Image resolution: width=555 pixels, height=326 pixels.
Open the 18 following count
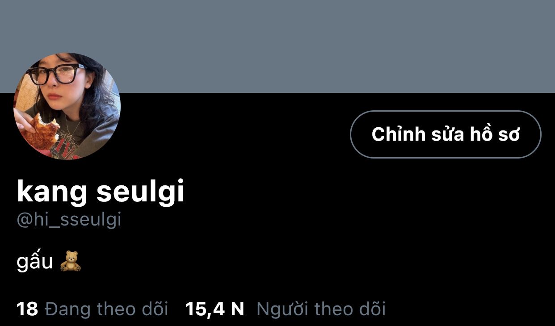27,309
